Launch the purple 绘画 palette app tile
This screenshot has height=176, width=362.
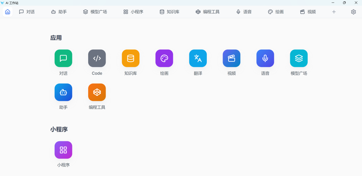[164, 58]
